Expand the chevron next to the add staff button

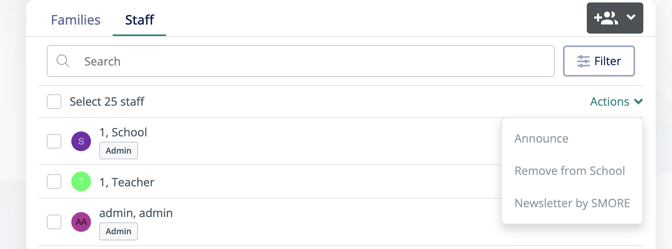pos(630,18)
